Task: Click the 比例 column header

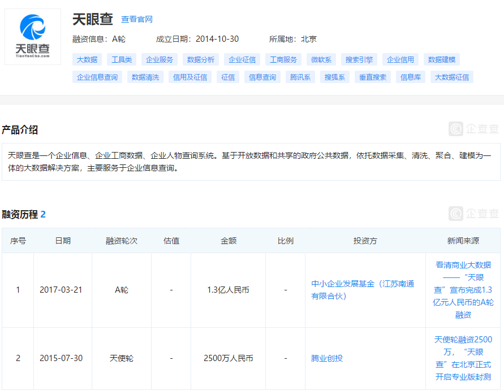Action: (x=286, y=241)
